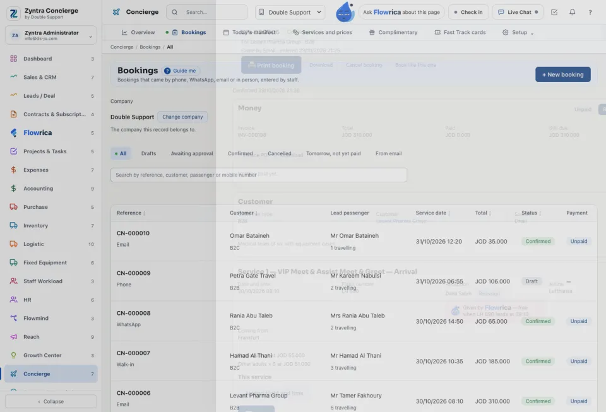Click Change company button
Image resolution: width=606 pixels, height=412 pixels.
coord(182,117)
